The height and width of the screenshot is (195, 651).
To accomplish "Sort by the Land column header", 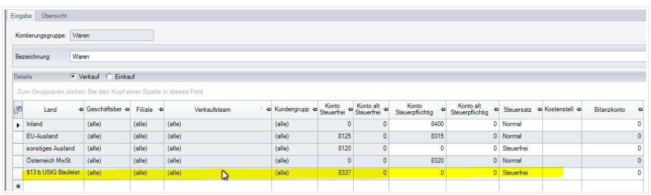I will tap(51, 110).
